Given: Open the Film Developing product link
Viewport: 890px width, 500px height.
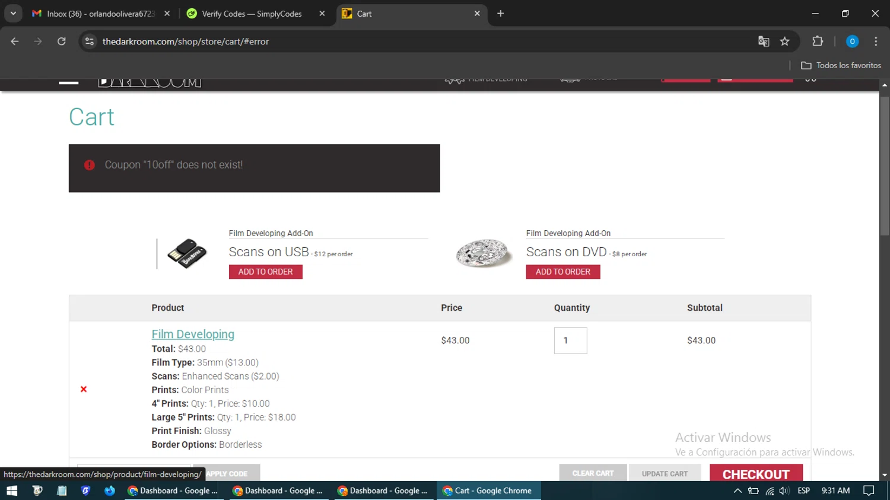Looking at the screenshot, I should (193, 335).
